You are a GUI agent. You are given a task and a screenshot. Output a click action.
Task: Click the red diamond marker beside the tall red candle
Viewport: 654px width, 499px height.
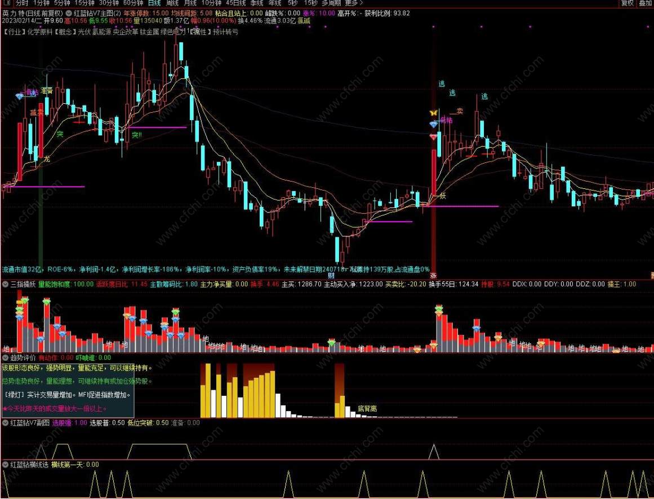(434, 136)
